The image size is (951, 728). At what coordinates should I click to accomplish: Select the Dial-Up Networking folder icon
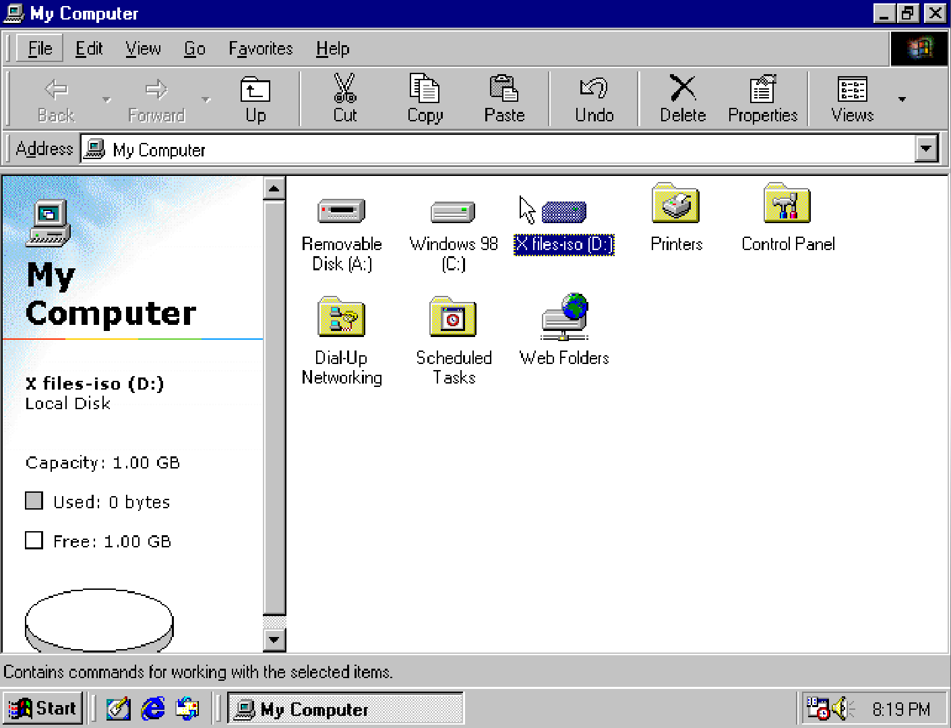click(x=341, y=317)
